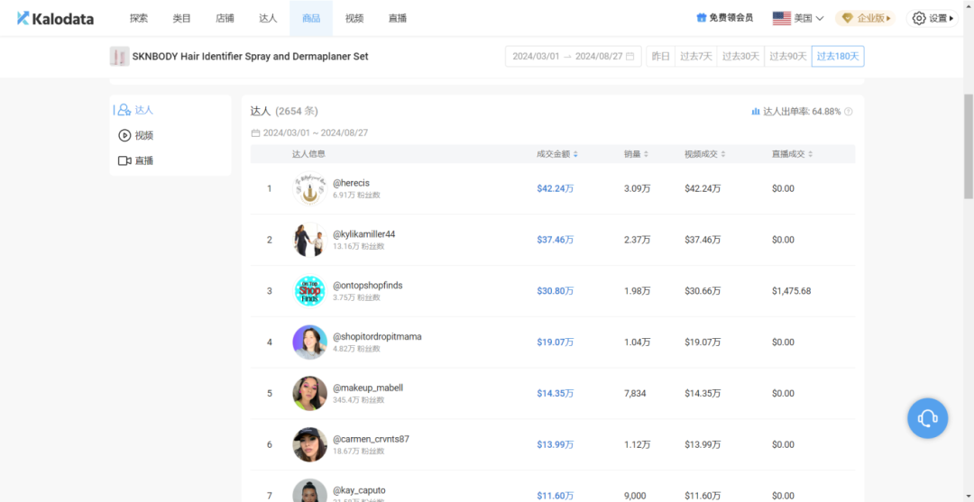The width and height of the screenshot is (974, 502).
Task: Click the help question mark icon after 64.88%
Action: pos(849,112)
